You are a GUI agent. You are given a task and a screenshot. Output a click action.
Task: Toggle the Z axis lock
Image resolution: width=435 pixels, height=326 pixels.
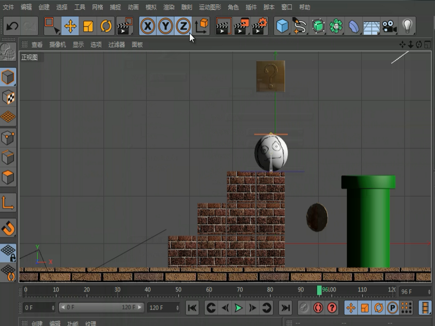[183, 26]
